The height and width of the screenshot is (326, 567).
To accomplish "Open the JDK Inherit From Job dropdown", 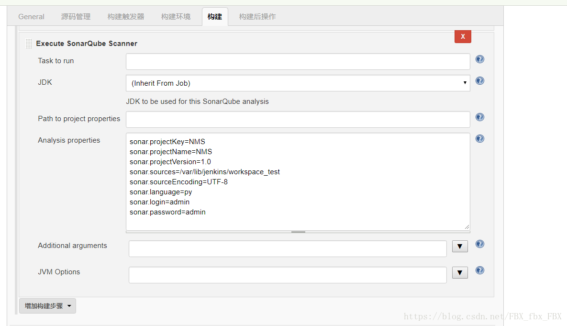I will (x=298, y=83).
